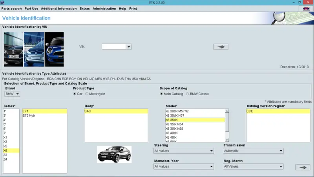Click the ETK application icon in title bar
The height and width of the screenshot is (177, 314).
tap(2, 2)
